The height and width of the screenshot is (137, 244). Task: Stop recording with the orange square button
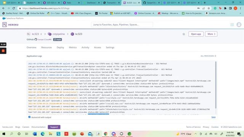pyautogui.click(x=3, y=51)
